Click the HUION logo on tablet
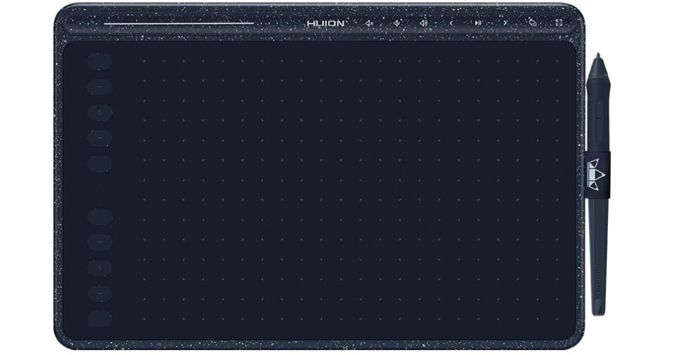This screenshot has width=690, height=355. pyautogui.click(x=326, y=23)
